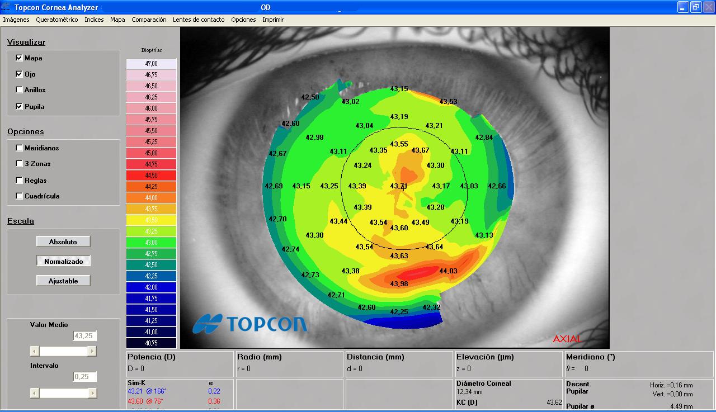Open the Opciones menu

243,20
